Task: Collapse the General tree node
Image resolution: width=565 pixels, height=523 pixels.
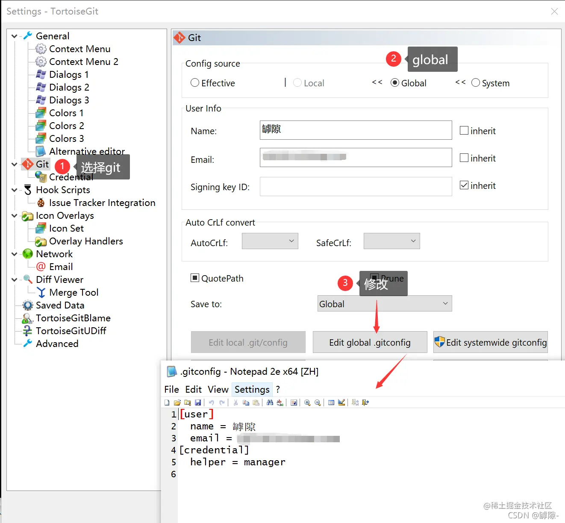Action: tap(14, 36)
